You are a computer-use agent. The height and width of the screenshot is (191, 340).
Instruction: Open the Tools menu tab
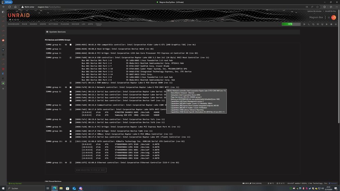99,24
